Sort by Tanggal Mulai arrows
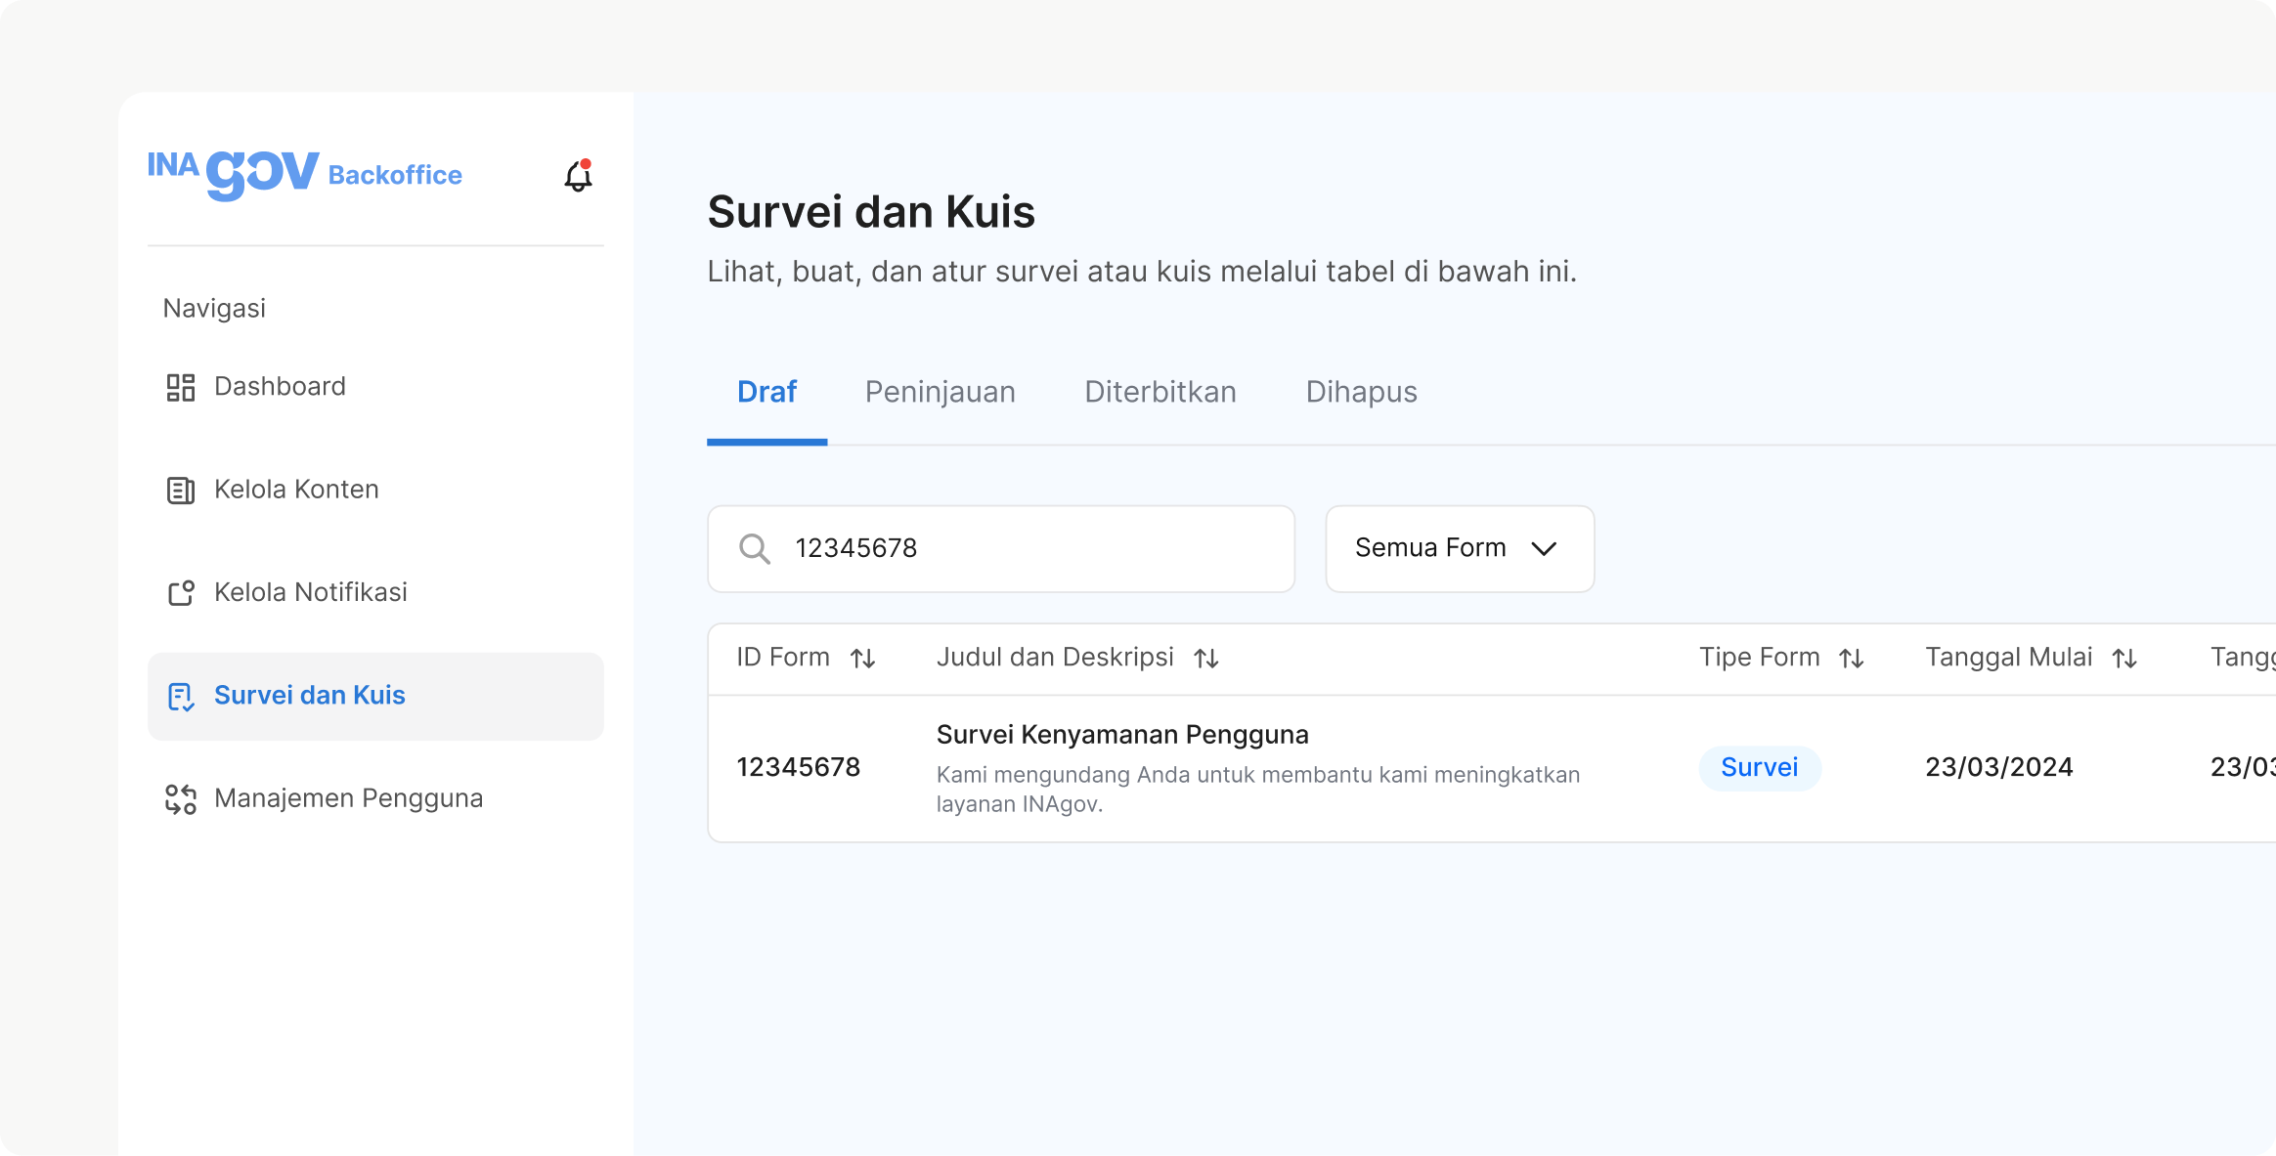 coord(2124,659)
